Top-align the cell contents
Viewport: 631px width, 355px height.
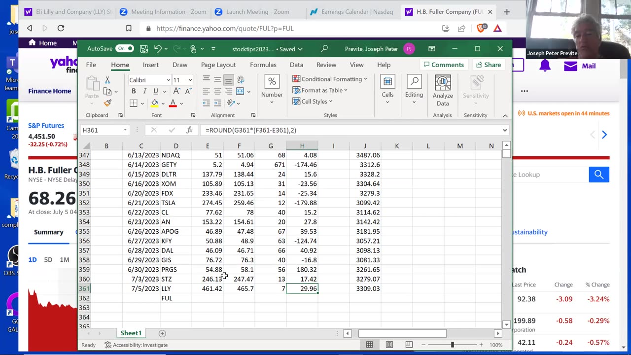[x=206, y=79]
